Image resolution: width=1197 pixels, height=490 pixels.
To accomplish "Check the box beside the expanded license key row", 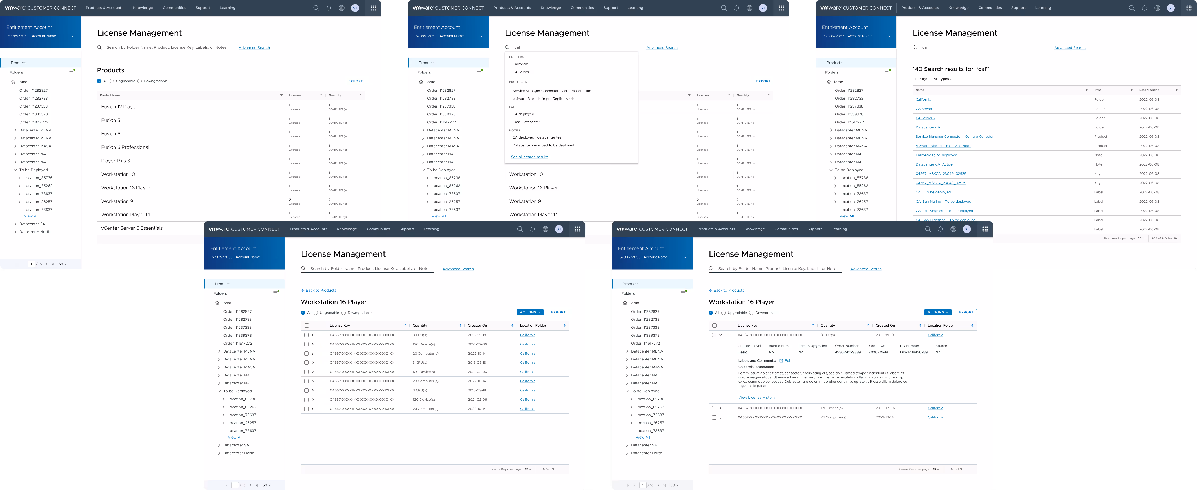I will point(714,335).
